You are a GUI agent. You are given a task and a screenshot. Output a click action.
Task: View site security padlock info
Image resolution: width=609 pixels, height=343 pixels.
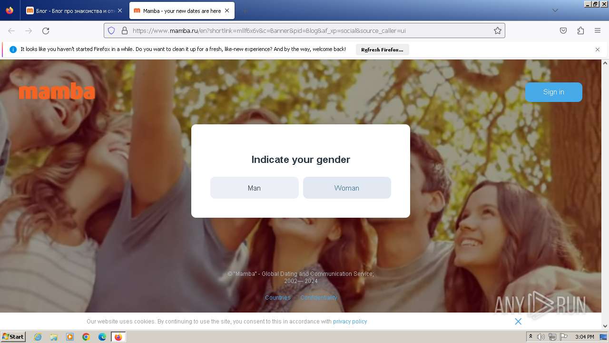125,30
